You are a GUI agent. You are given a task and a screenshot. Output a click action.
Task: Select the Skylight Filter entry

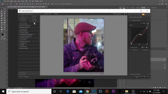click(x=23, y=43)
